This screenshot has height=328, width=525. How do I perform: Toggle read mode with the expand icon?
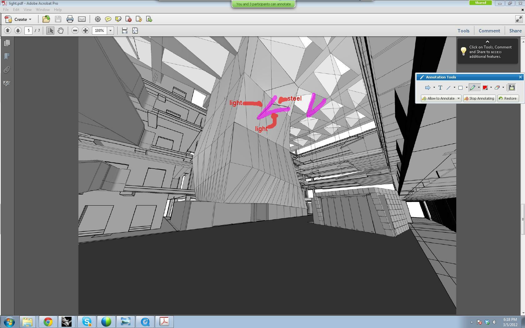pyautogui.click(x=519, y=19)
